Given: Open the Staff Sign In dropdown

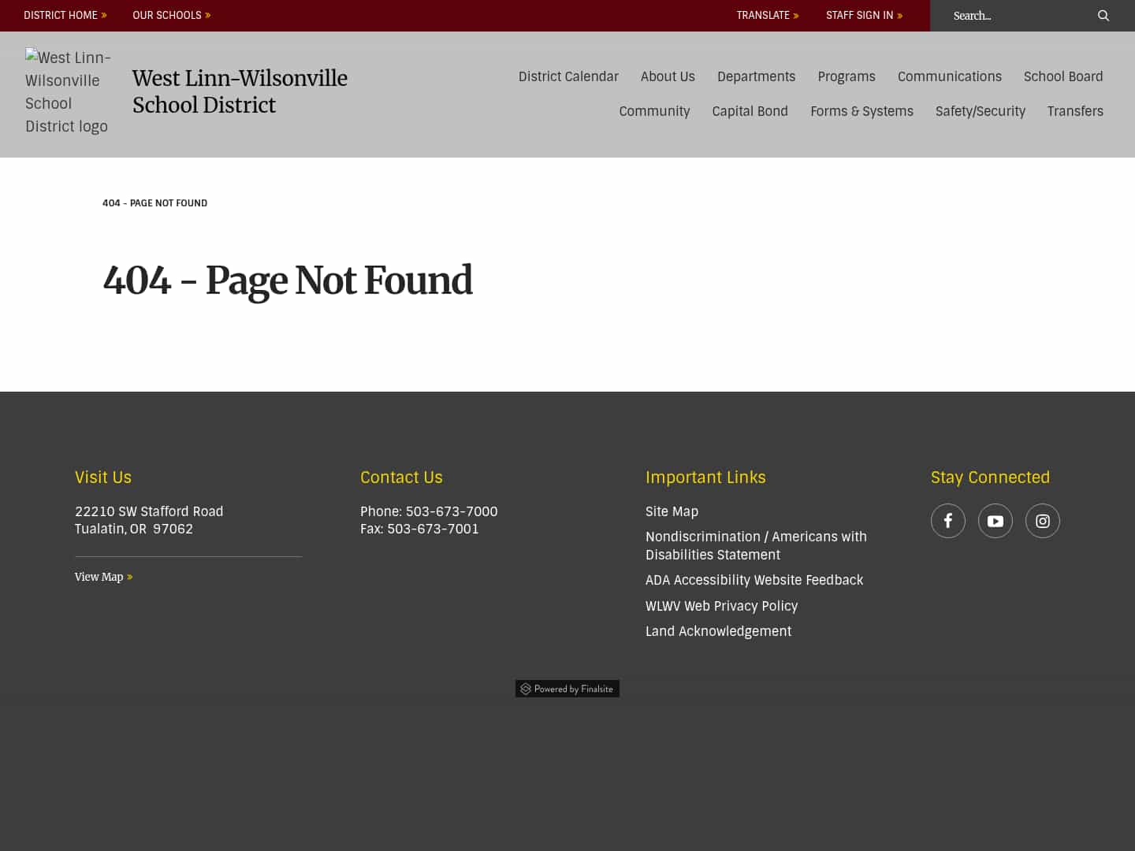Looking at the screenshot, I should 859,15.
